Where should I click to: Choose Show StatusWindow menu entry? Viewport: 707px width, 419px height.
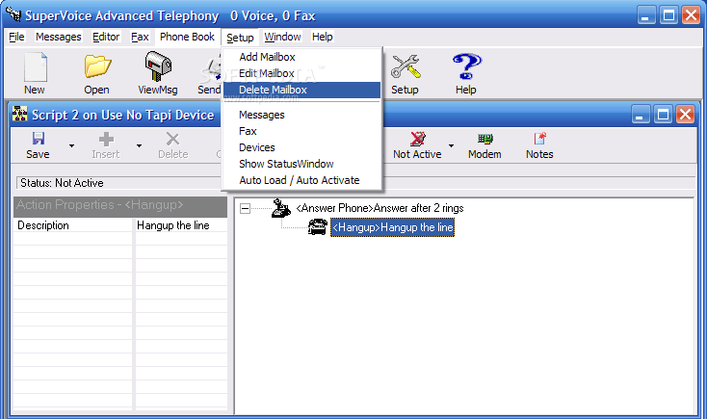pyautogui.click(x=301, y=164)
